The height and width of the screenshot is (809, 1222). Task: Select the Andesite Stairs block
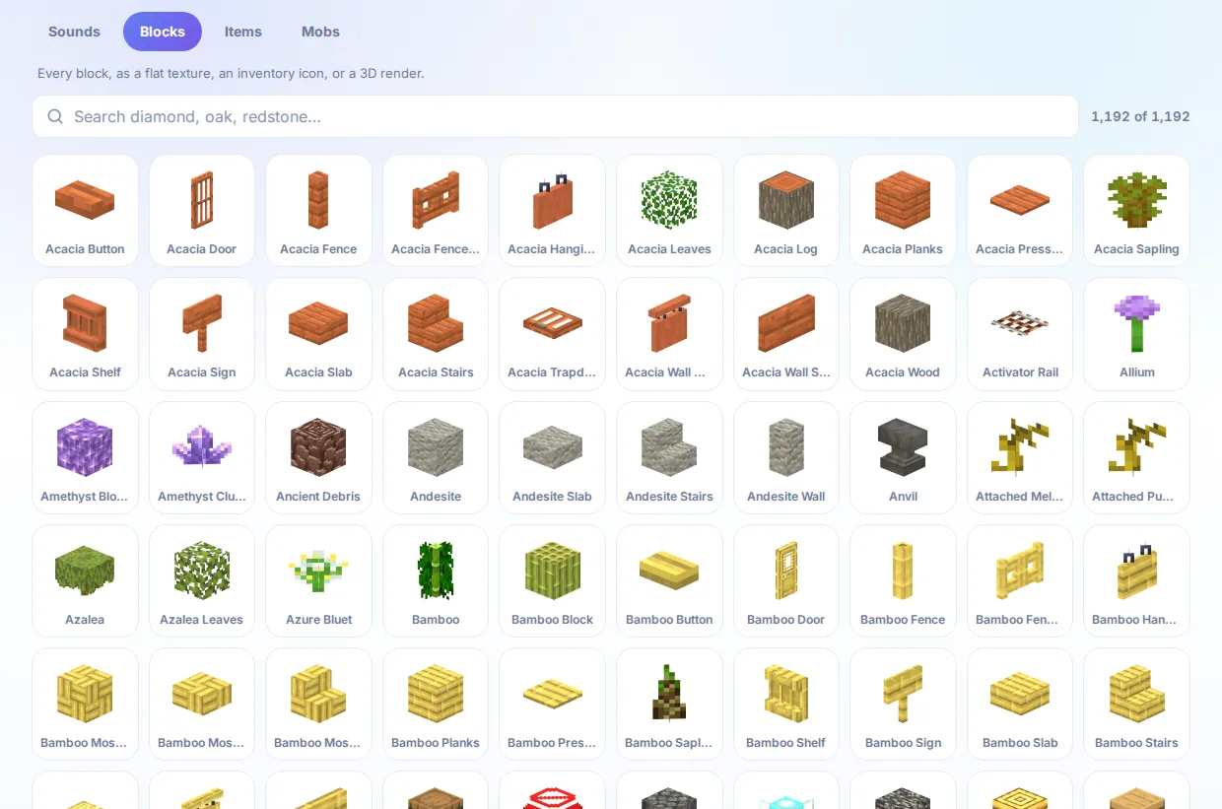(669, 457)
